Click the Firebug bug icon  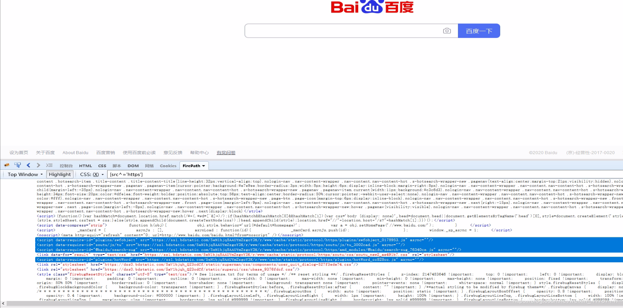[x=7, y=166]
